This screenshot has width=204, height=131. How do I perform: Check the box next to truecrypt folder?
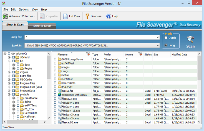click(55, 87)
